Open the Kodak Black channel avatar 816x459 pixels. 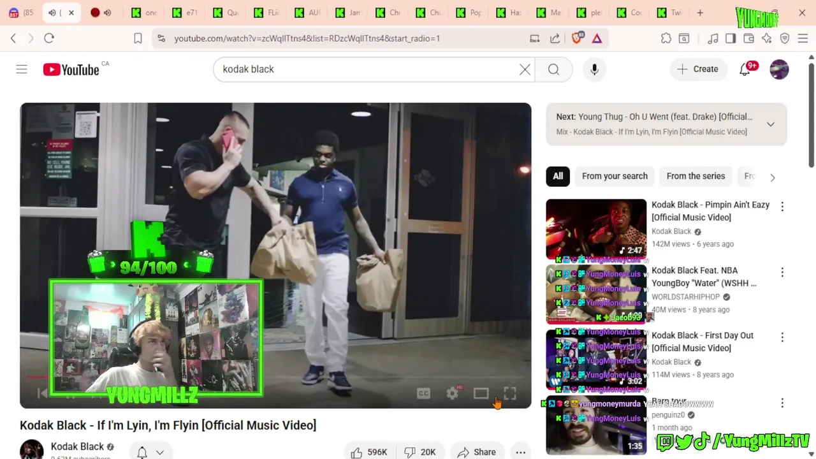(x=32, y=449)
